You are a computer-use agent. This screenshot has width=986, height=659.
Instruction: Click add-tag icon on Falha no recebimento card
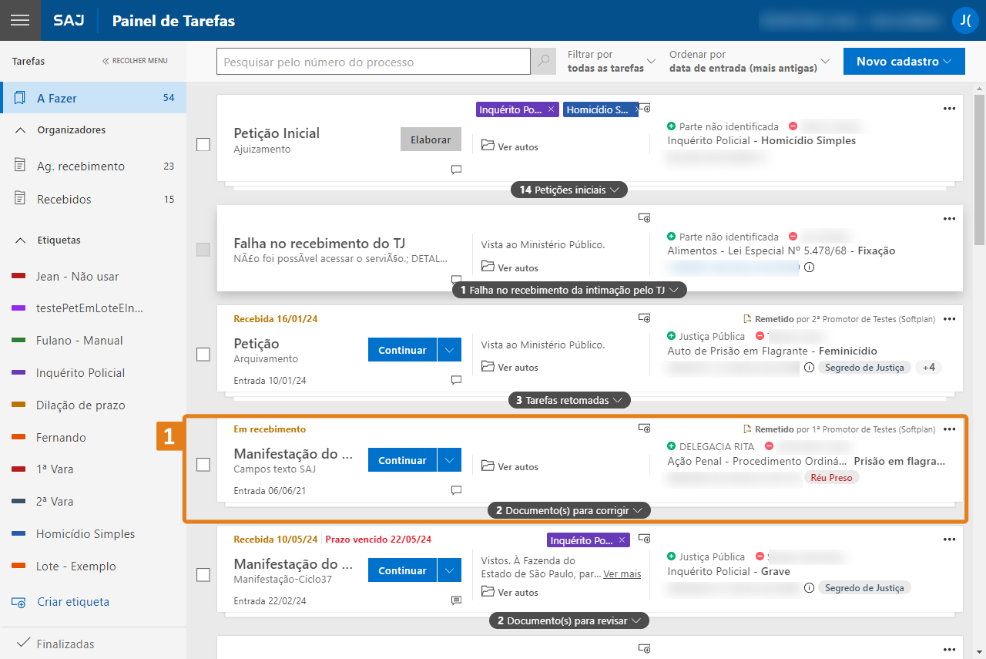[645, 218]
